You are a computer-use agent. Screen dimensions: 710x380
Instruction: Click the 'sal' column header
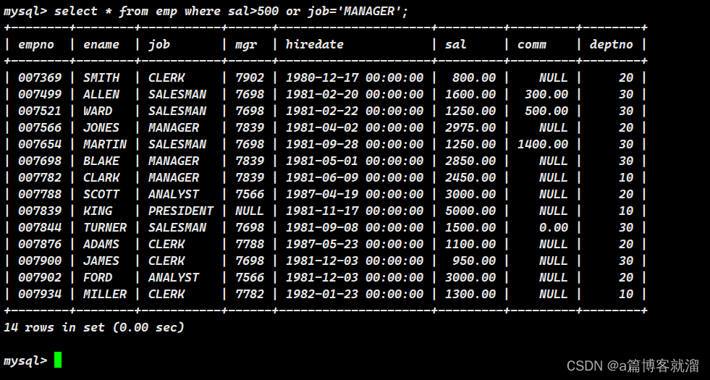455,44
